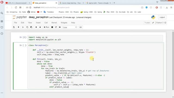174x98 pixels.
Task: Reload the page
Action: point(16,7)
